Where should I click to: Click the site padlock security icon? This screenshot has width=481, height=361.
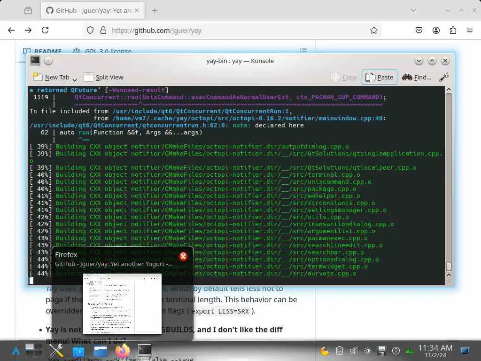103,30
